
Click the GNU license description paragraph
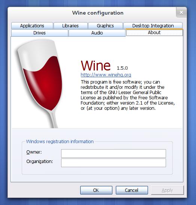point(128,95)
